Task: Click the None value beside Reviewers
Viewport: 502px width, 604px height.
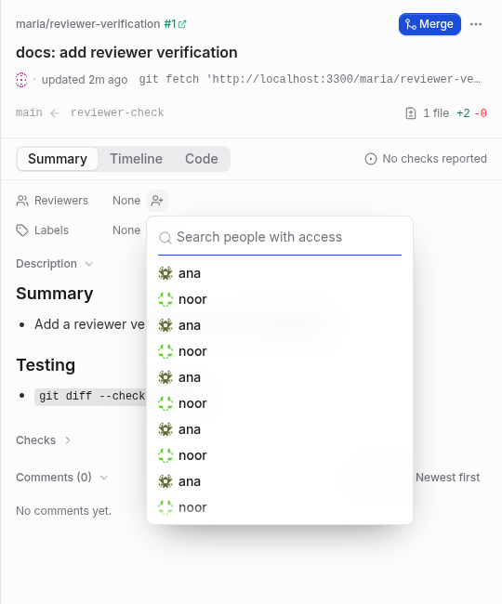Action: pyautogui.click(x=126, y=201)
